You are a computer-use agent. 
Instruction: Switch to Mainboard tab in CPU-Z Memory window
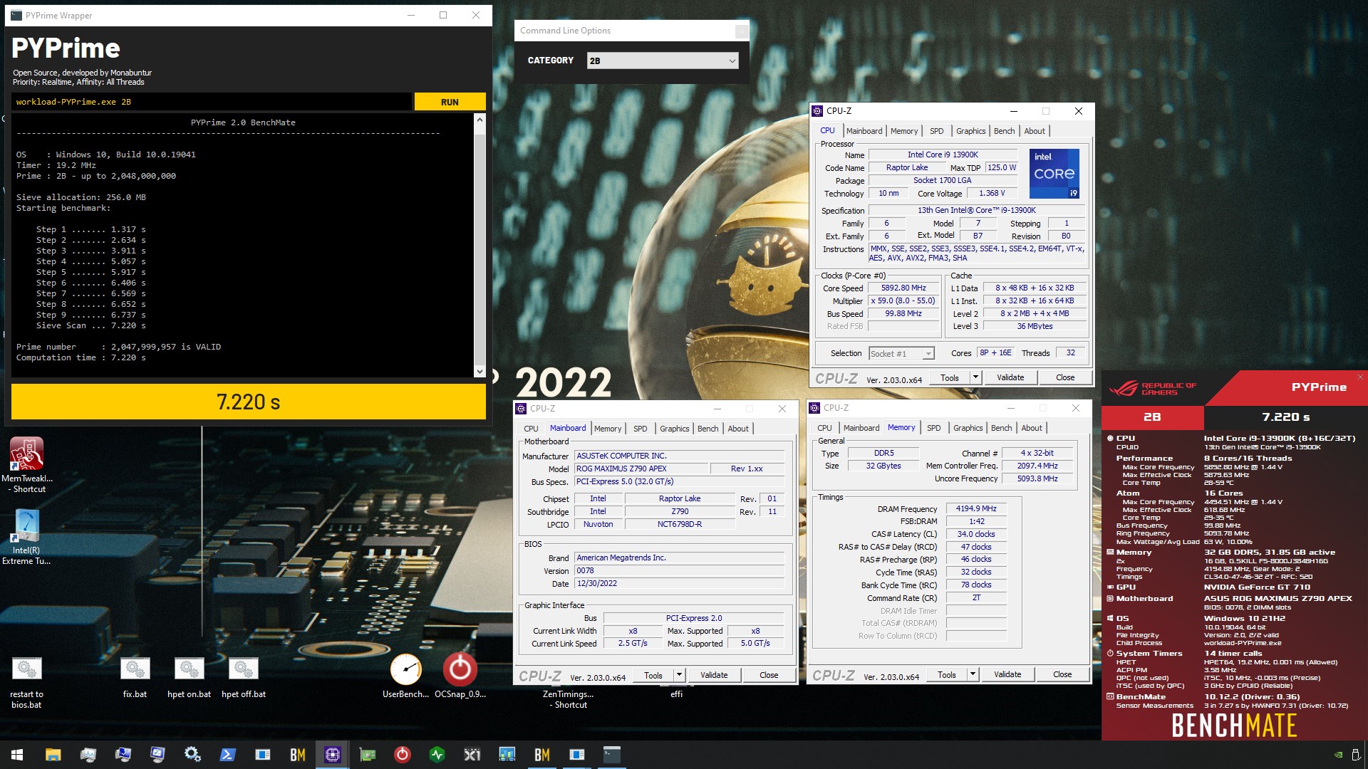[x=861, y=428]
